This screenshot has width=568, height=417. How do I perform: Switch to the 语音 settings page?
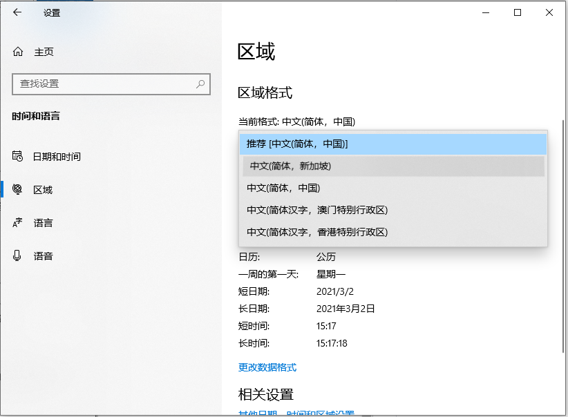[43, 256]
